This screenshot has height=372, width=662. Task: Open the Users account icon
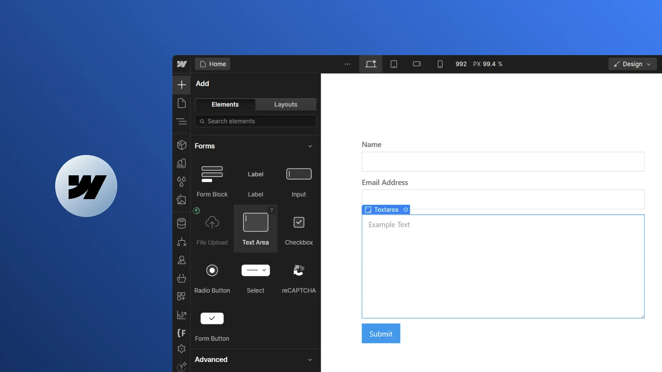tap(182, 260)
